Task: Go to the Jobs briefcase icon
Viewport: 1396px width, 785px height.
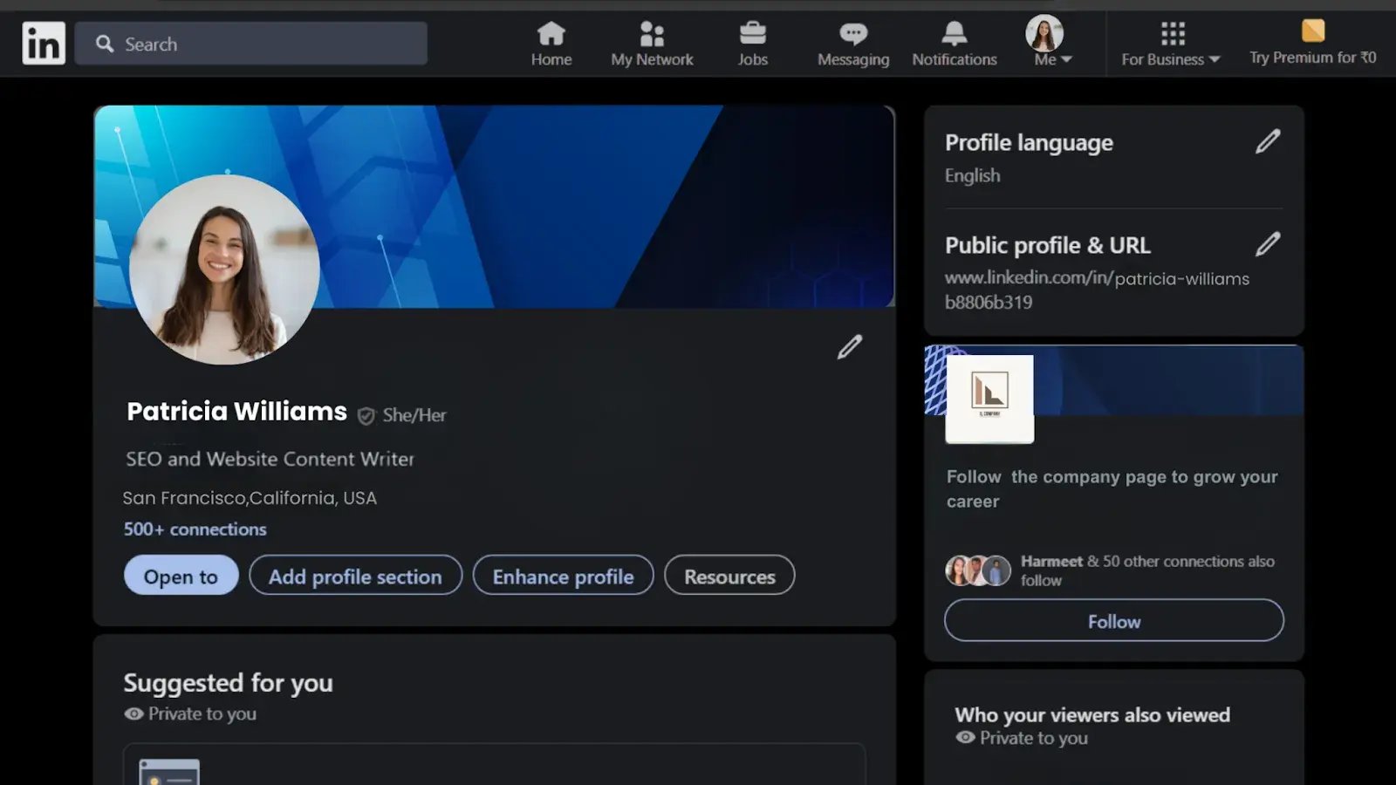Action: point(752,35)
